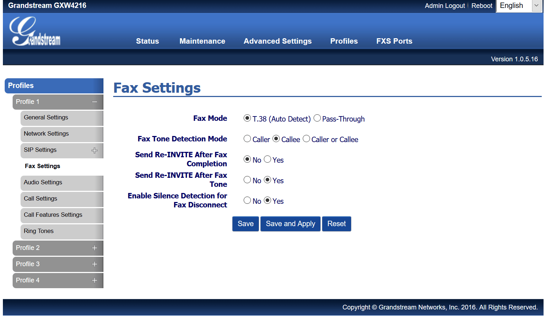
Task: Click the Reboot link
Action: click(482, 6)
